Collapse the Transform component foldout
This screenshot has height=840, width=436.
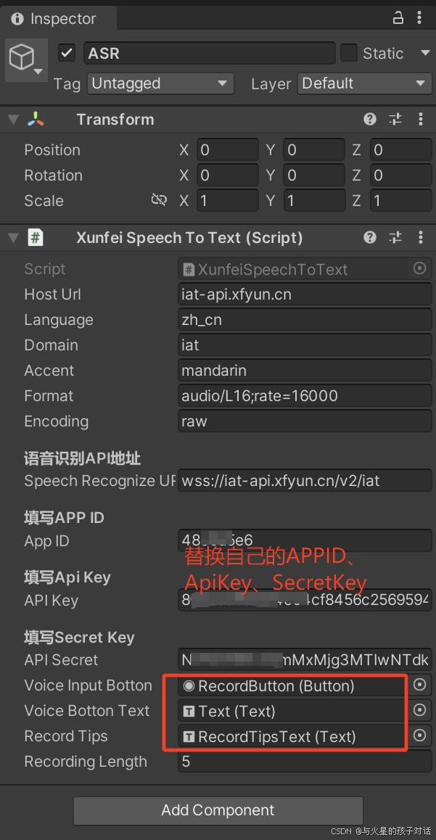pos(13,120)
